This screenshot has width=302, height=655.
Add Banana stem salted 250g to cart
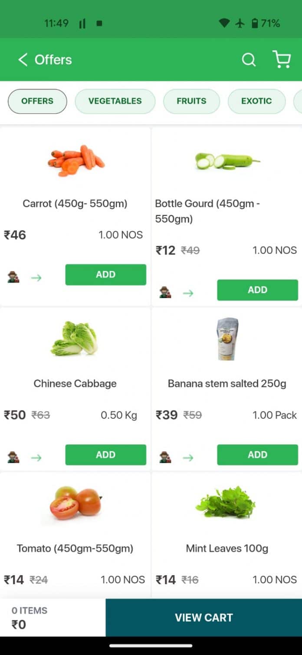click(x=257, y=454)
